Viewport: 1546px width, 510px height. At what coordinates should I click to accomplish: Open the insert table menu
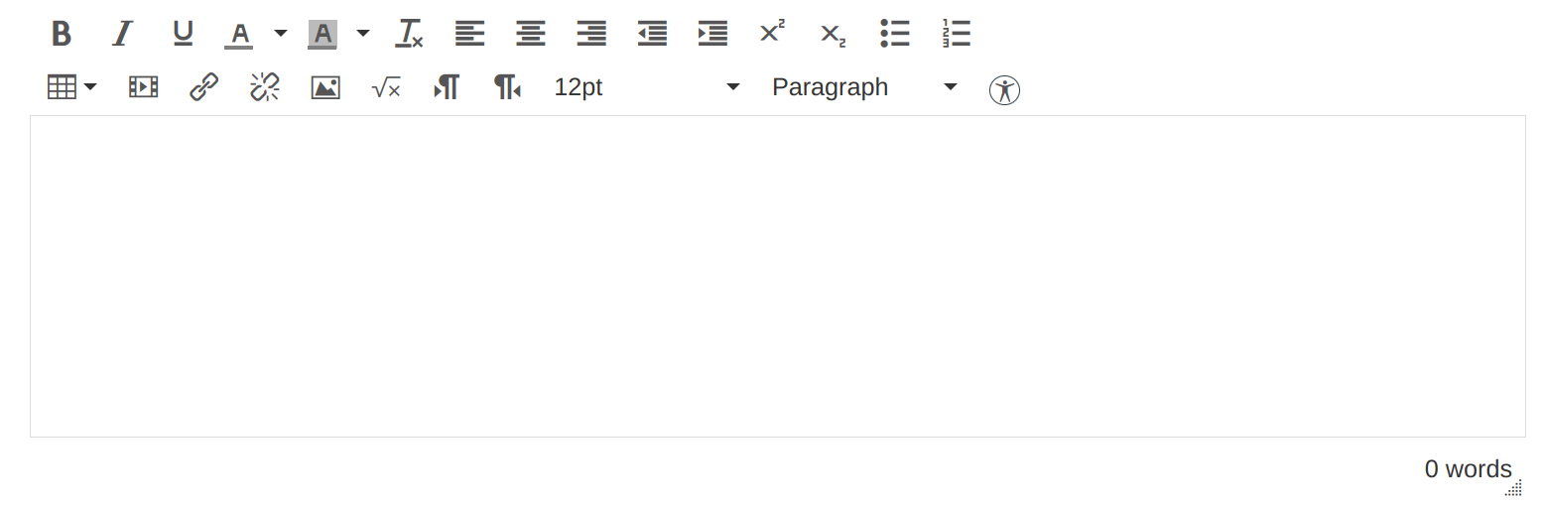point(72,87)
